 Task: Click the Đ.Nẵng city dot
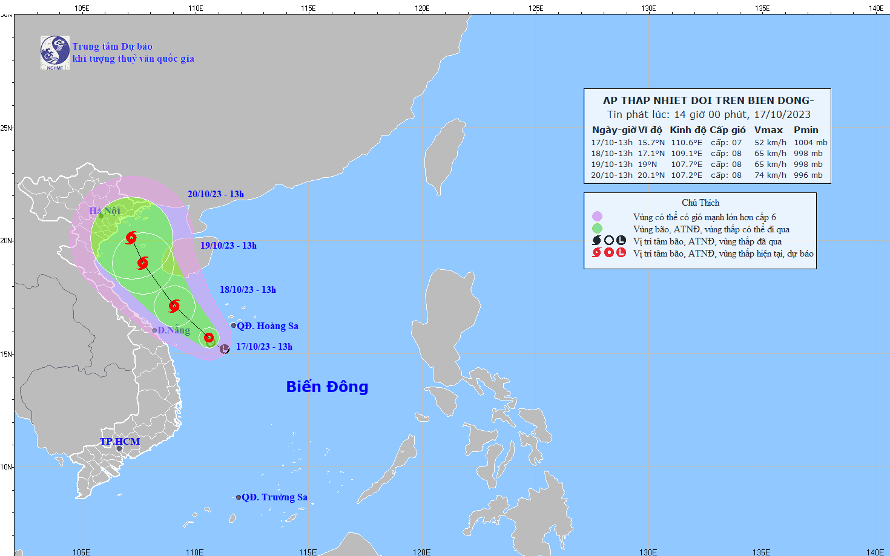point(154,330)
